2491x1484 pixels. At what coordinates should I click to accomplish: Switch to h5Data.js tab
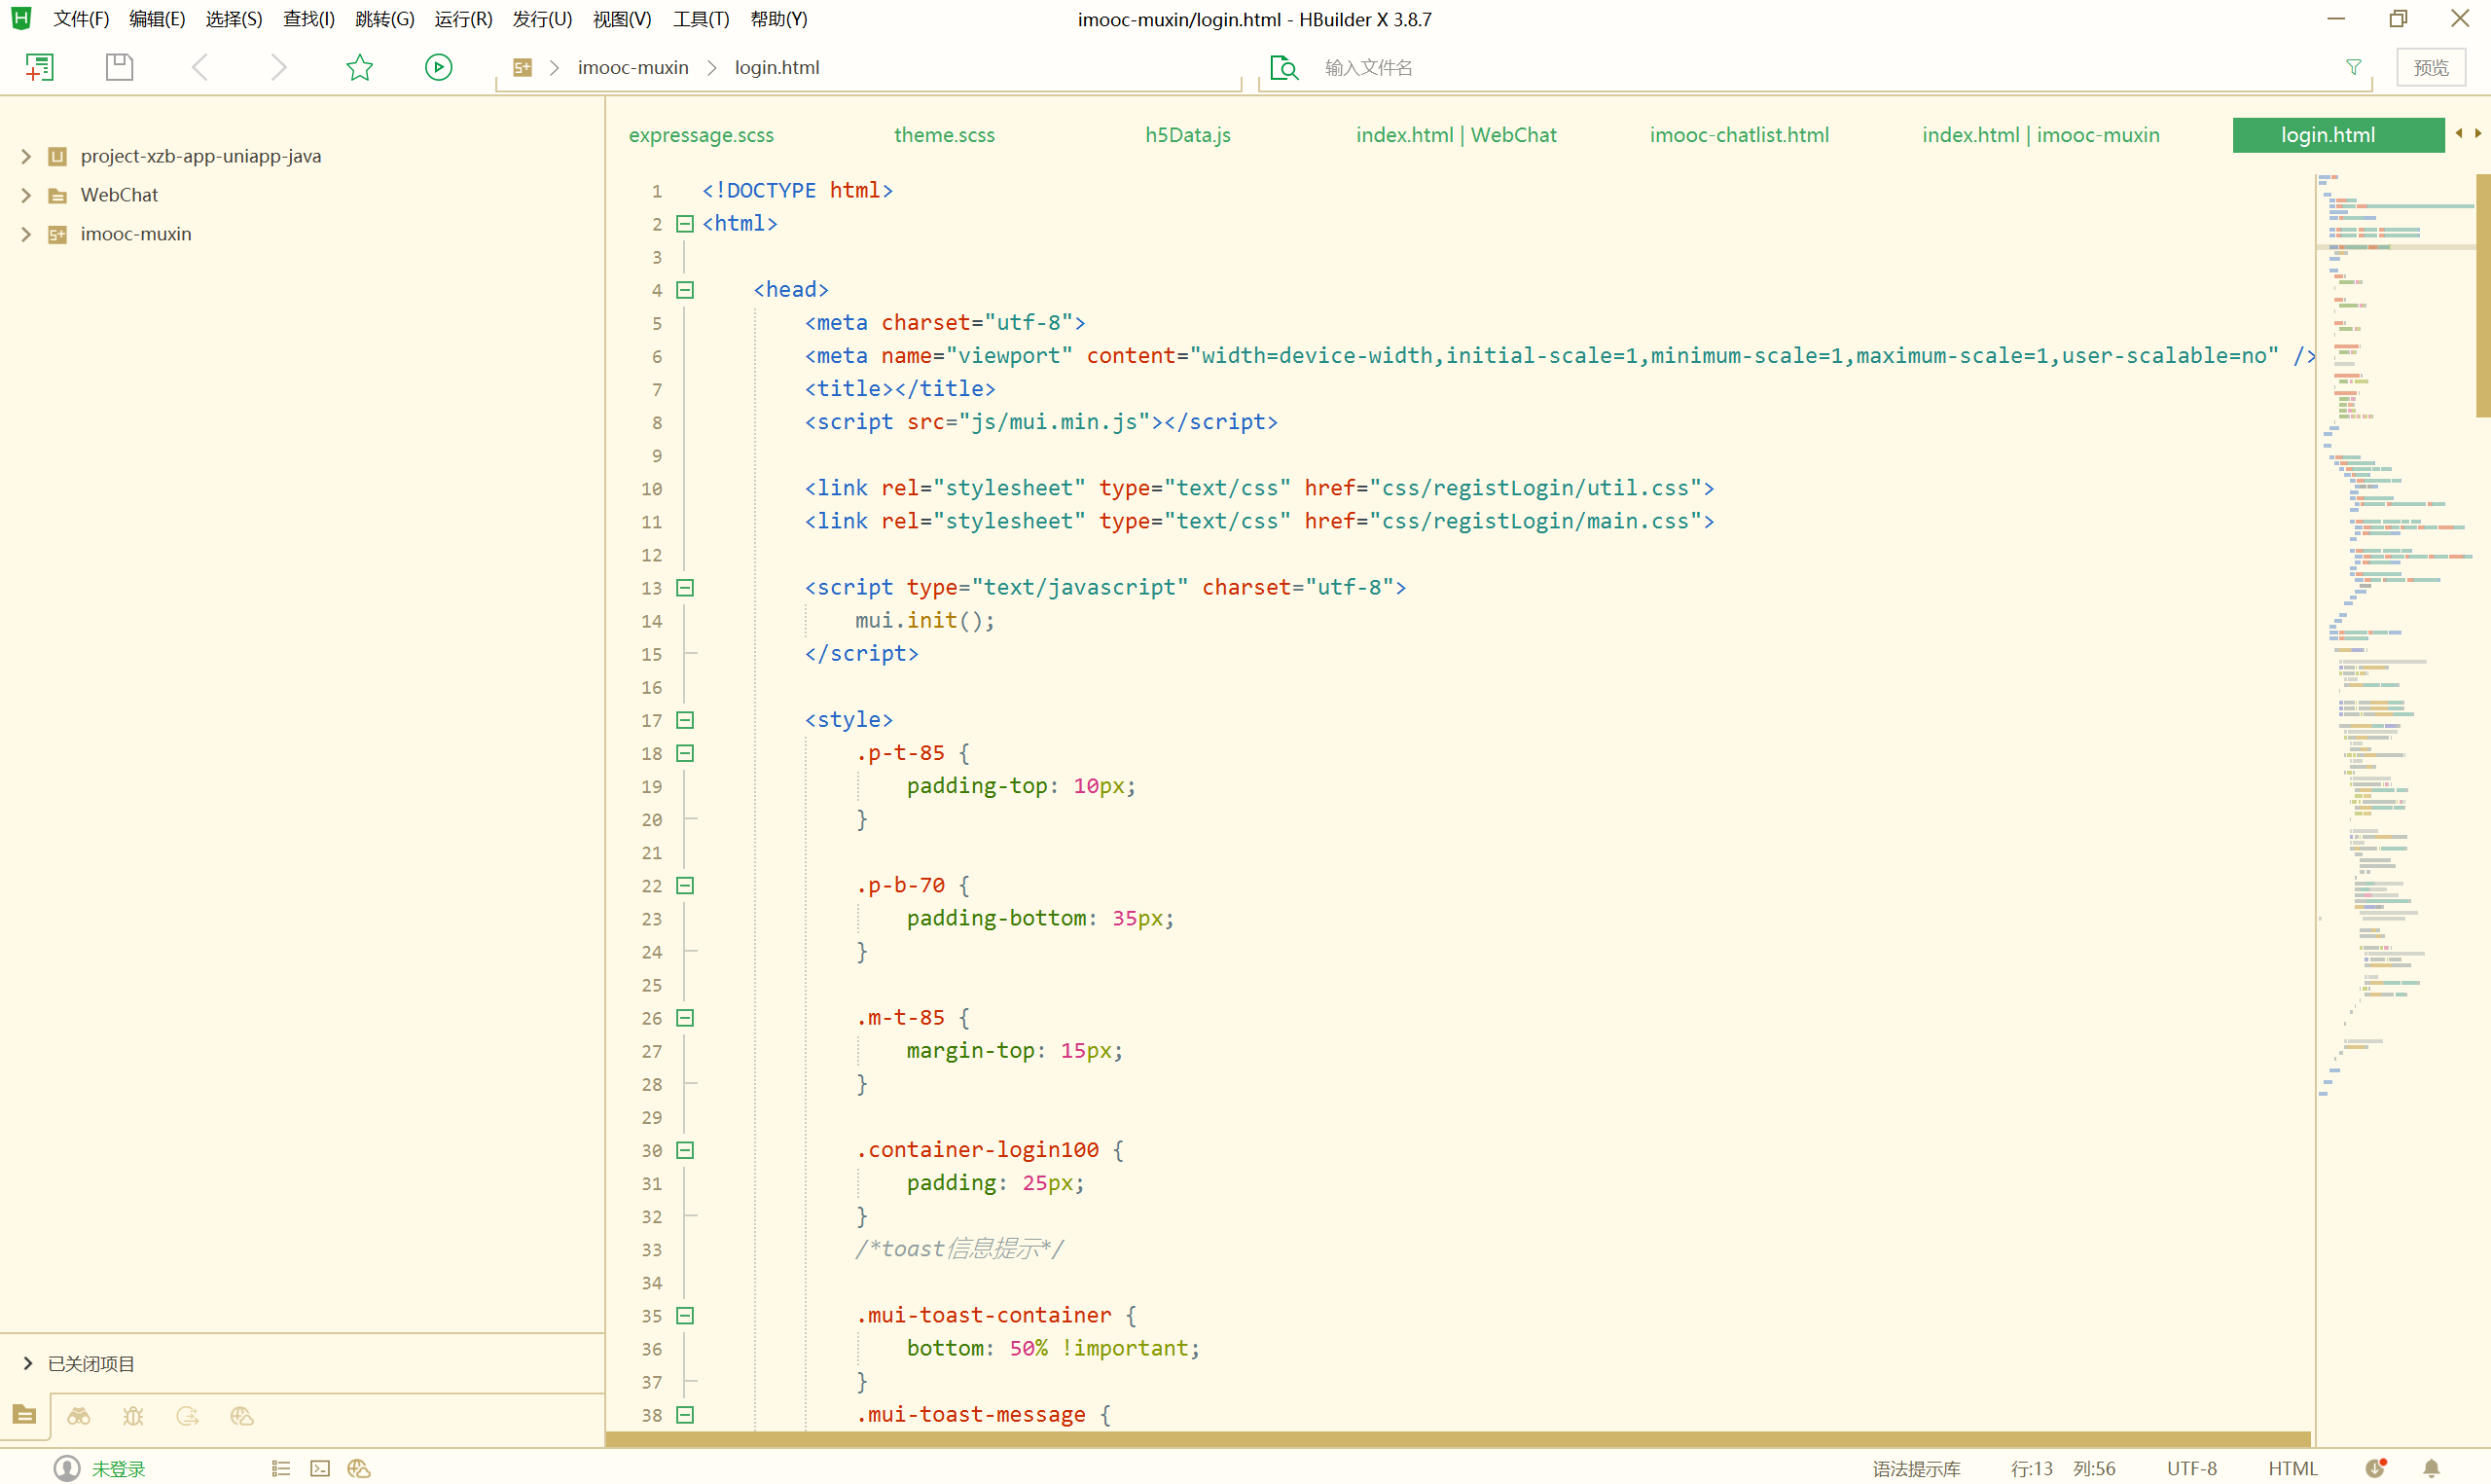point(1187,135)
